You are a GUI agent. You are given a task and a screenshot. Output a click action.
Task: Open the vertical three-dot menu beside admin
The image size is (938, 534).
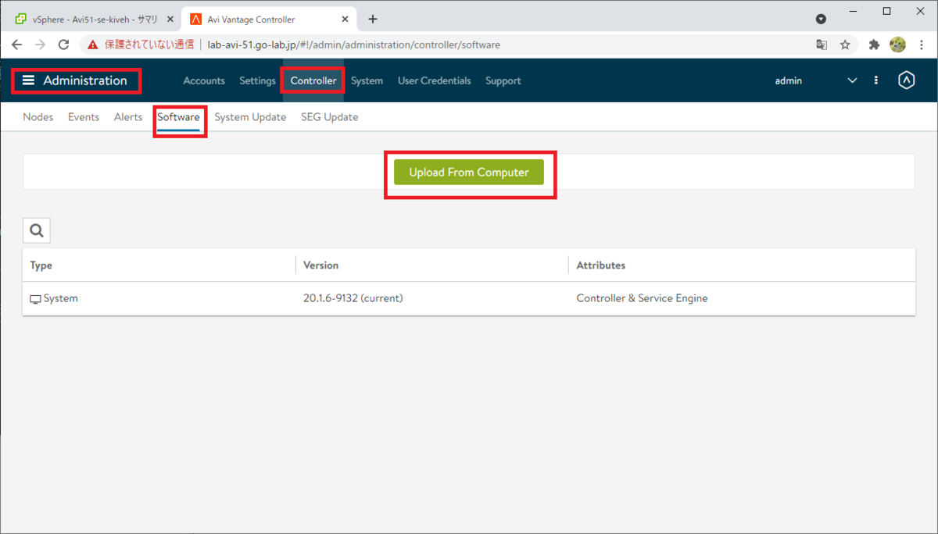point(876,80)
